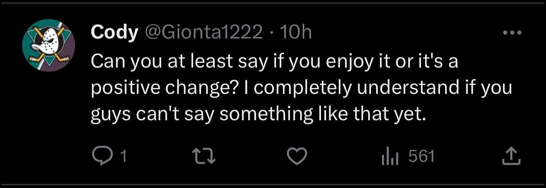The image size is (546, 188).
Task: Open the @Gionta1222 handle profile link
Action: (x=204, y=32)
